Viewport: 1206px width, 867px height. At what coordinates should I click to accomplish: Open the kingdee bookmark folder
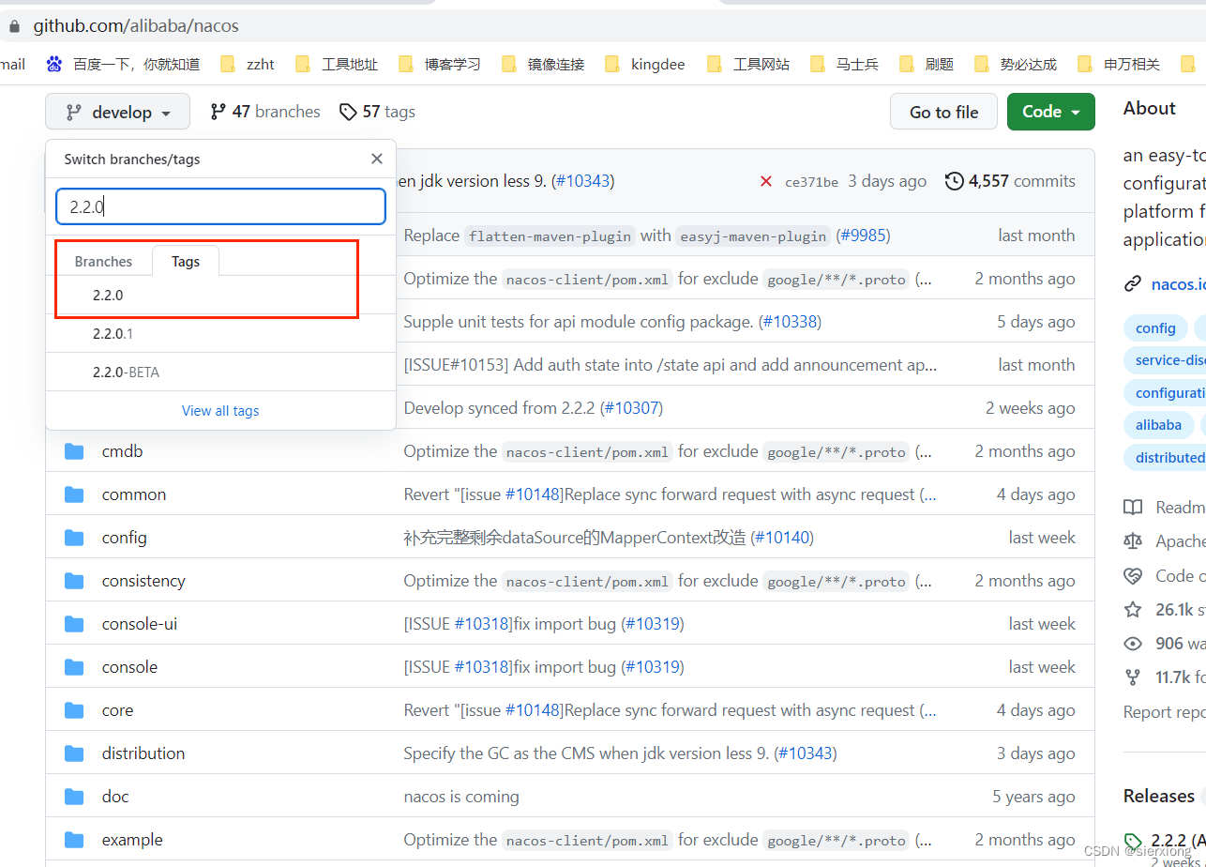point(644,64)
